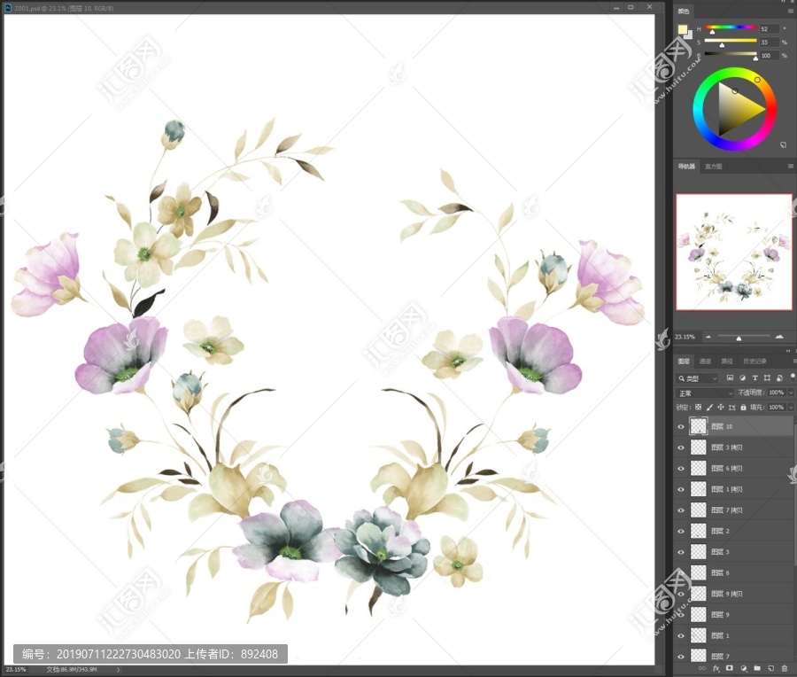Expand status bar info arrow at bottom
The image size is (797, 677).
[x=119, y=669]
